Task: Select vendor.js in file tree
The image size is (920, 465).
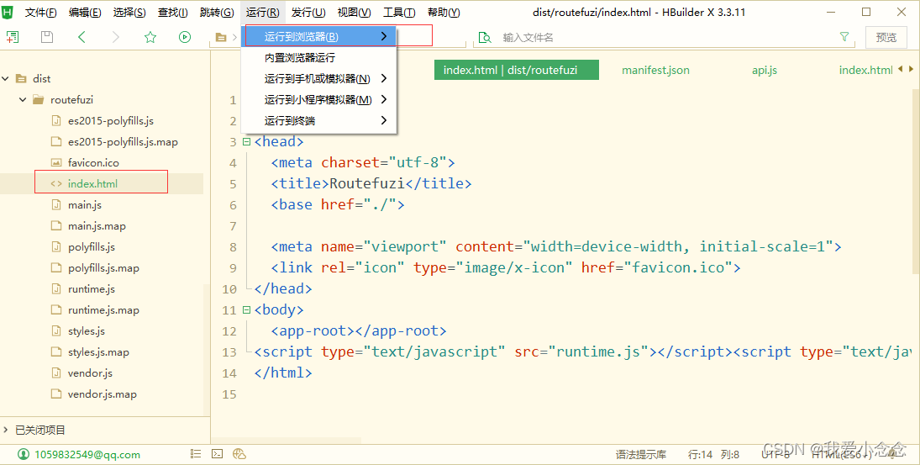Action: coord(90,373)
